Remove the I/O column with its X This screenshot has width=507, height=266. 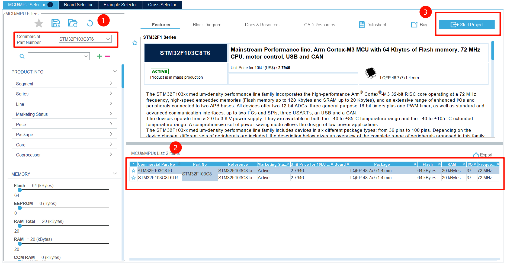(475, 164)
